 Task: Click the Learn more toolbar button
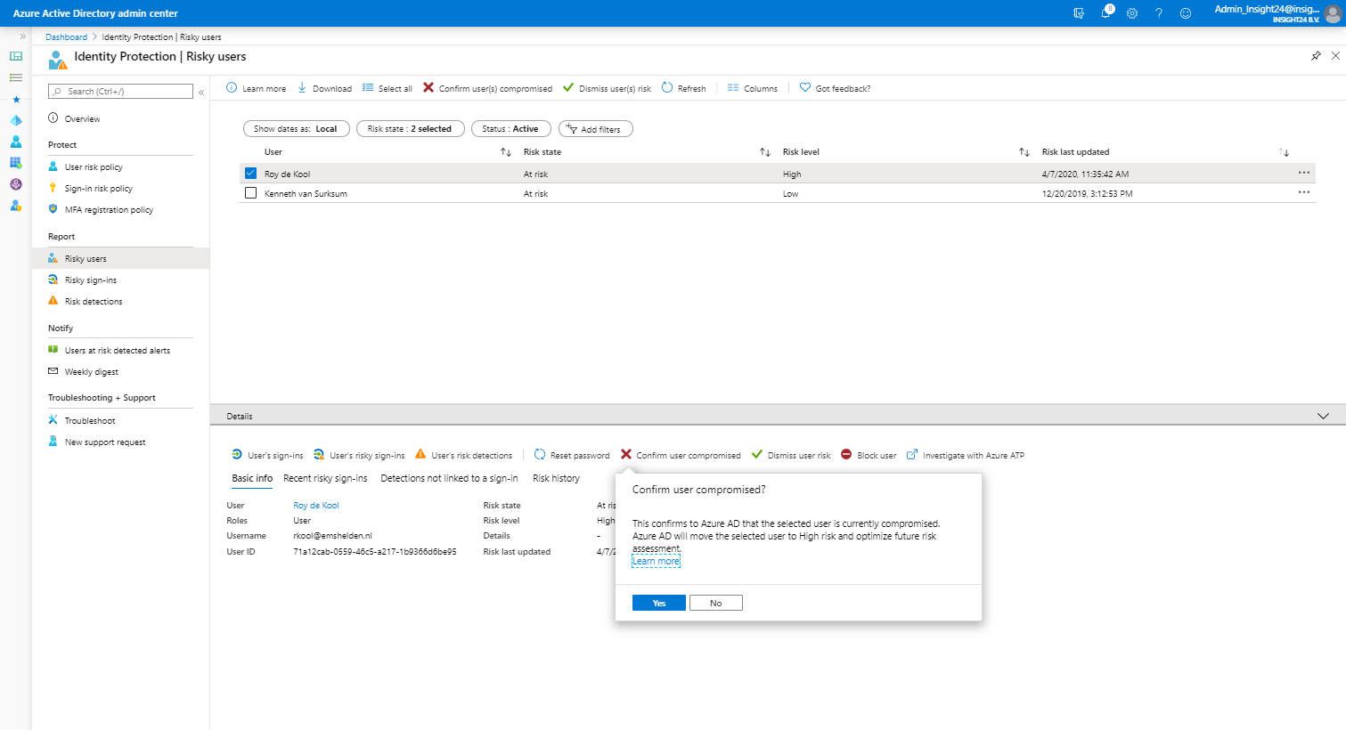point(257,88)
